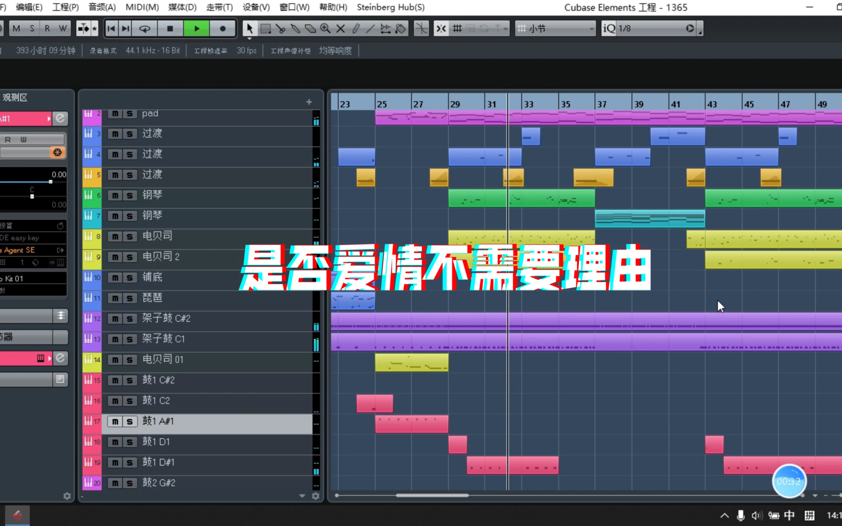
Task: Go to next marker in transport
Action: pos(126,29)
